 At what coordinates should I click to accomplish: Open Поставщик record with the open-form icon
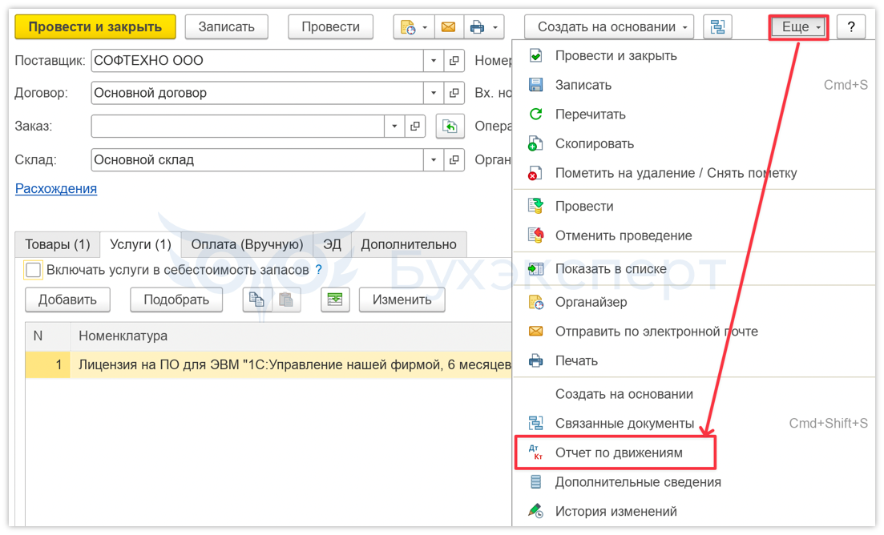pyautogui.click(x=454, y=61)
